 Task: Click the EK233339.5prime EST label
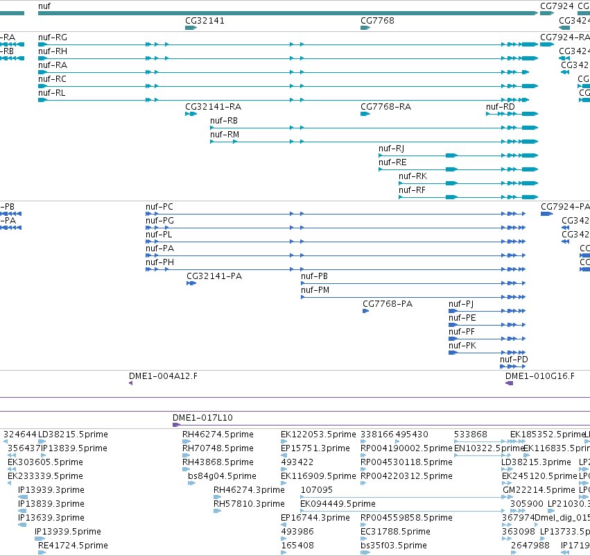[x=45, y=476]
